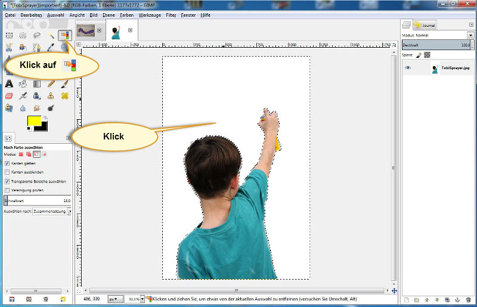This screenshot has height=307, width=477.
Task: Enable the Kanten ausblenden checkbox
Action: [7, 172]
